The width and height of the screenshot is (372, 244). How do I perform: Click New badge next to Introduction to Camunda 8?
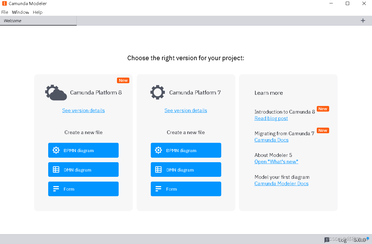point(323,109)
